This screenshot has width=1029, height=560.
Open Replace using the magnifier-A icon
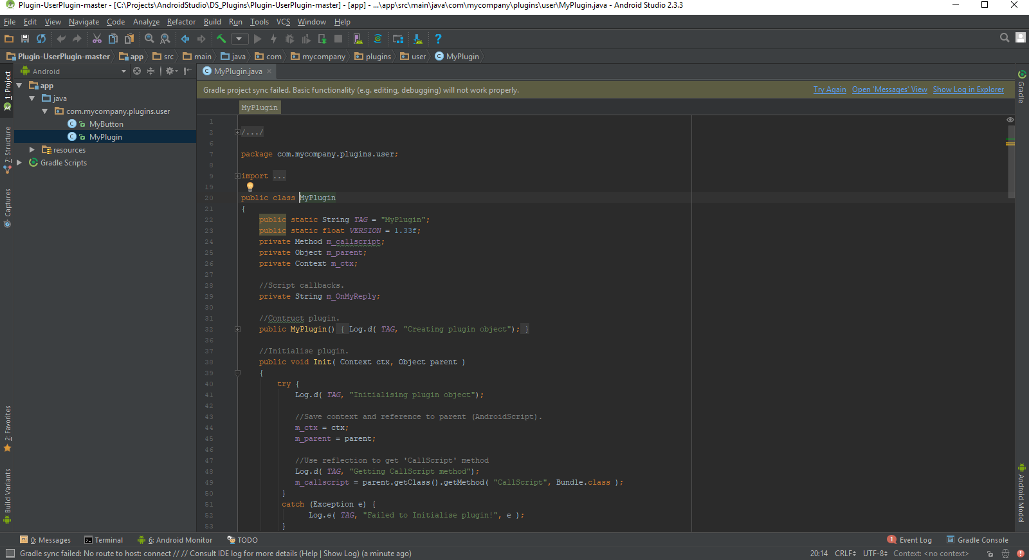coord(165,39)
